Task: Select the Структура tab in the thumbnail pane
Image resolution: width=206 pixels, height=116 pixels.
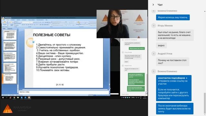Action: [10, 29]
